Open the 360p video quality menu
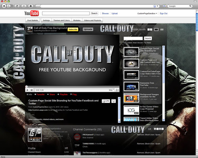The width and height of the screenshot is (198, 158). tap(111, 90)
